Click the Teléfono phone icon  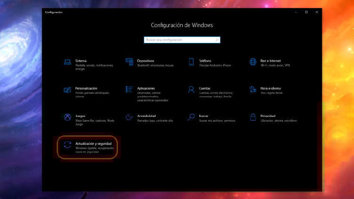point(191,62)
